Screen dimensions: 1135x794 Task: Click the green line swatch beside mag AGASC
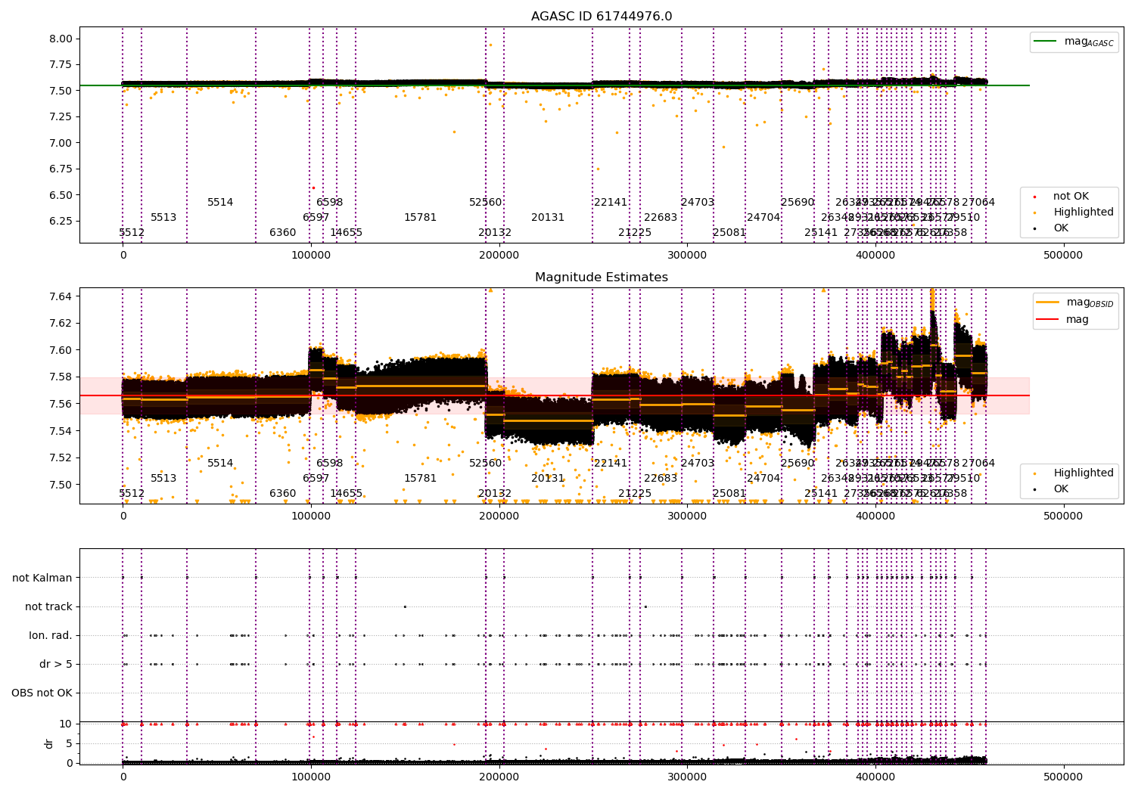tap(1046, 42)
